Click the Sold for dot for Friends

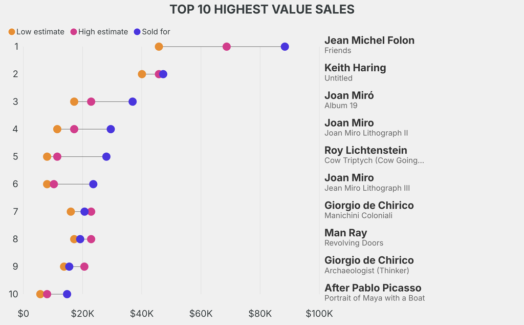click(x=285, y=47)
